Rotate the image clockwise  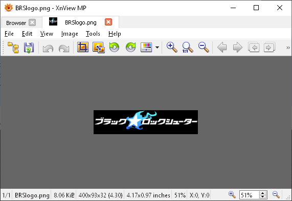(130, 47)
